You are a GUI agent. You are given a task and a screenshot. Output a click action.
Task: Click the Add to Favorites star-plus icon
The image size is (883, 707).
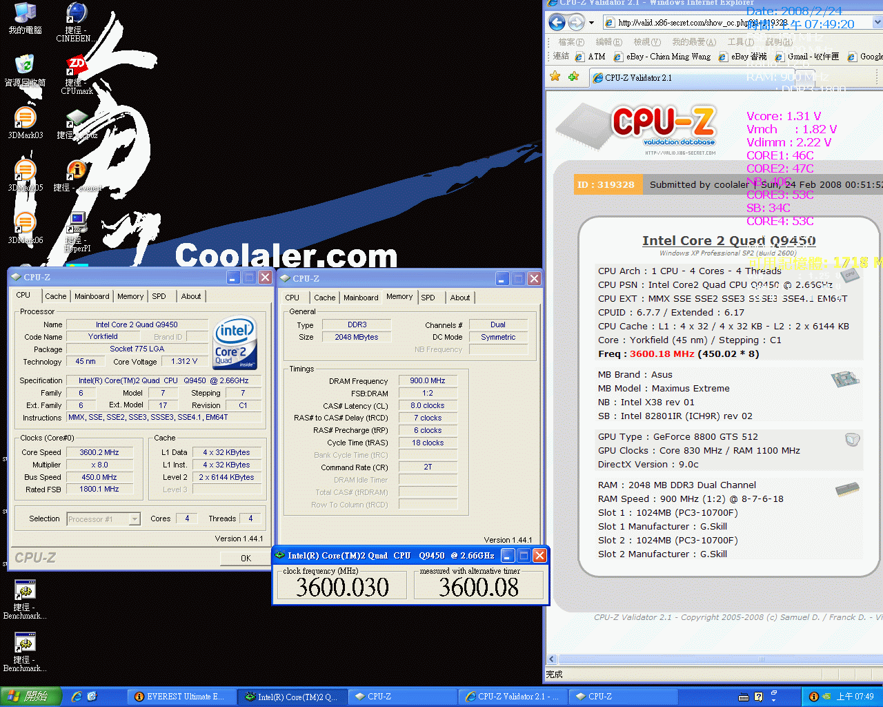click(x=573, y=77)
